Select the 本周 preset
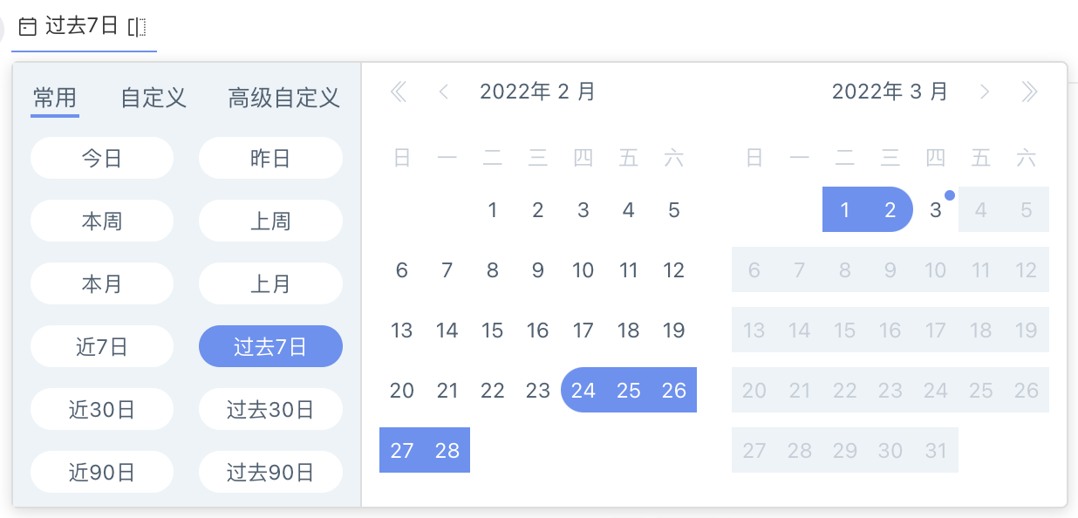1078x518 pixels. 102,222
